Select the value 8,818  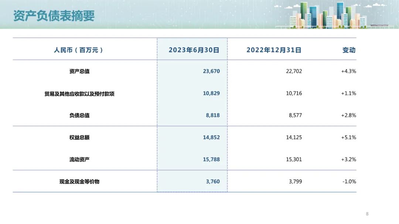pos(213,115)
